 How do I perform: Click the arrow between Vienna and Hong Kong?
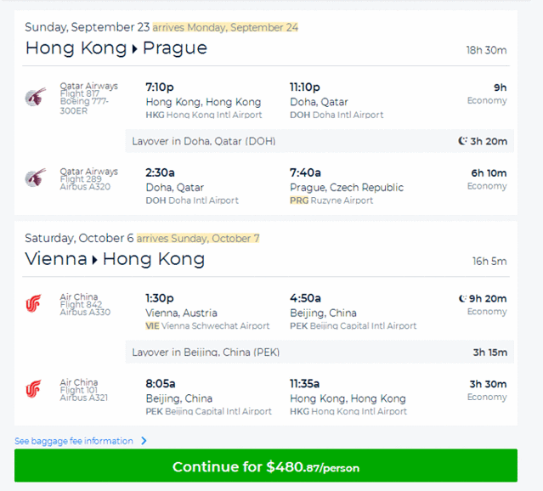click(x=94, y=260)
